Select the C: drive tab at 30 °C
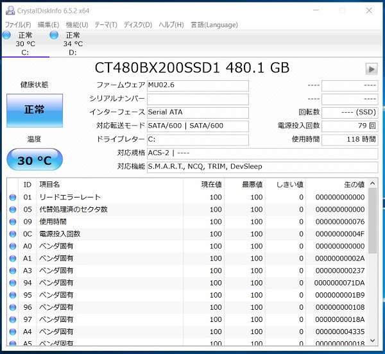This screenshot has height=354, width=385. 26,44
